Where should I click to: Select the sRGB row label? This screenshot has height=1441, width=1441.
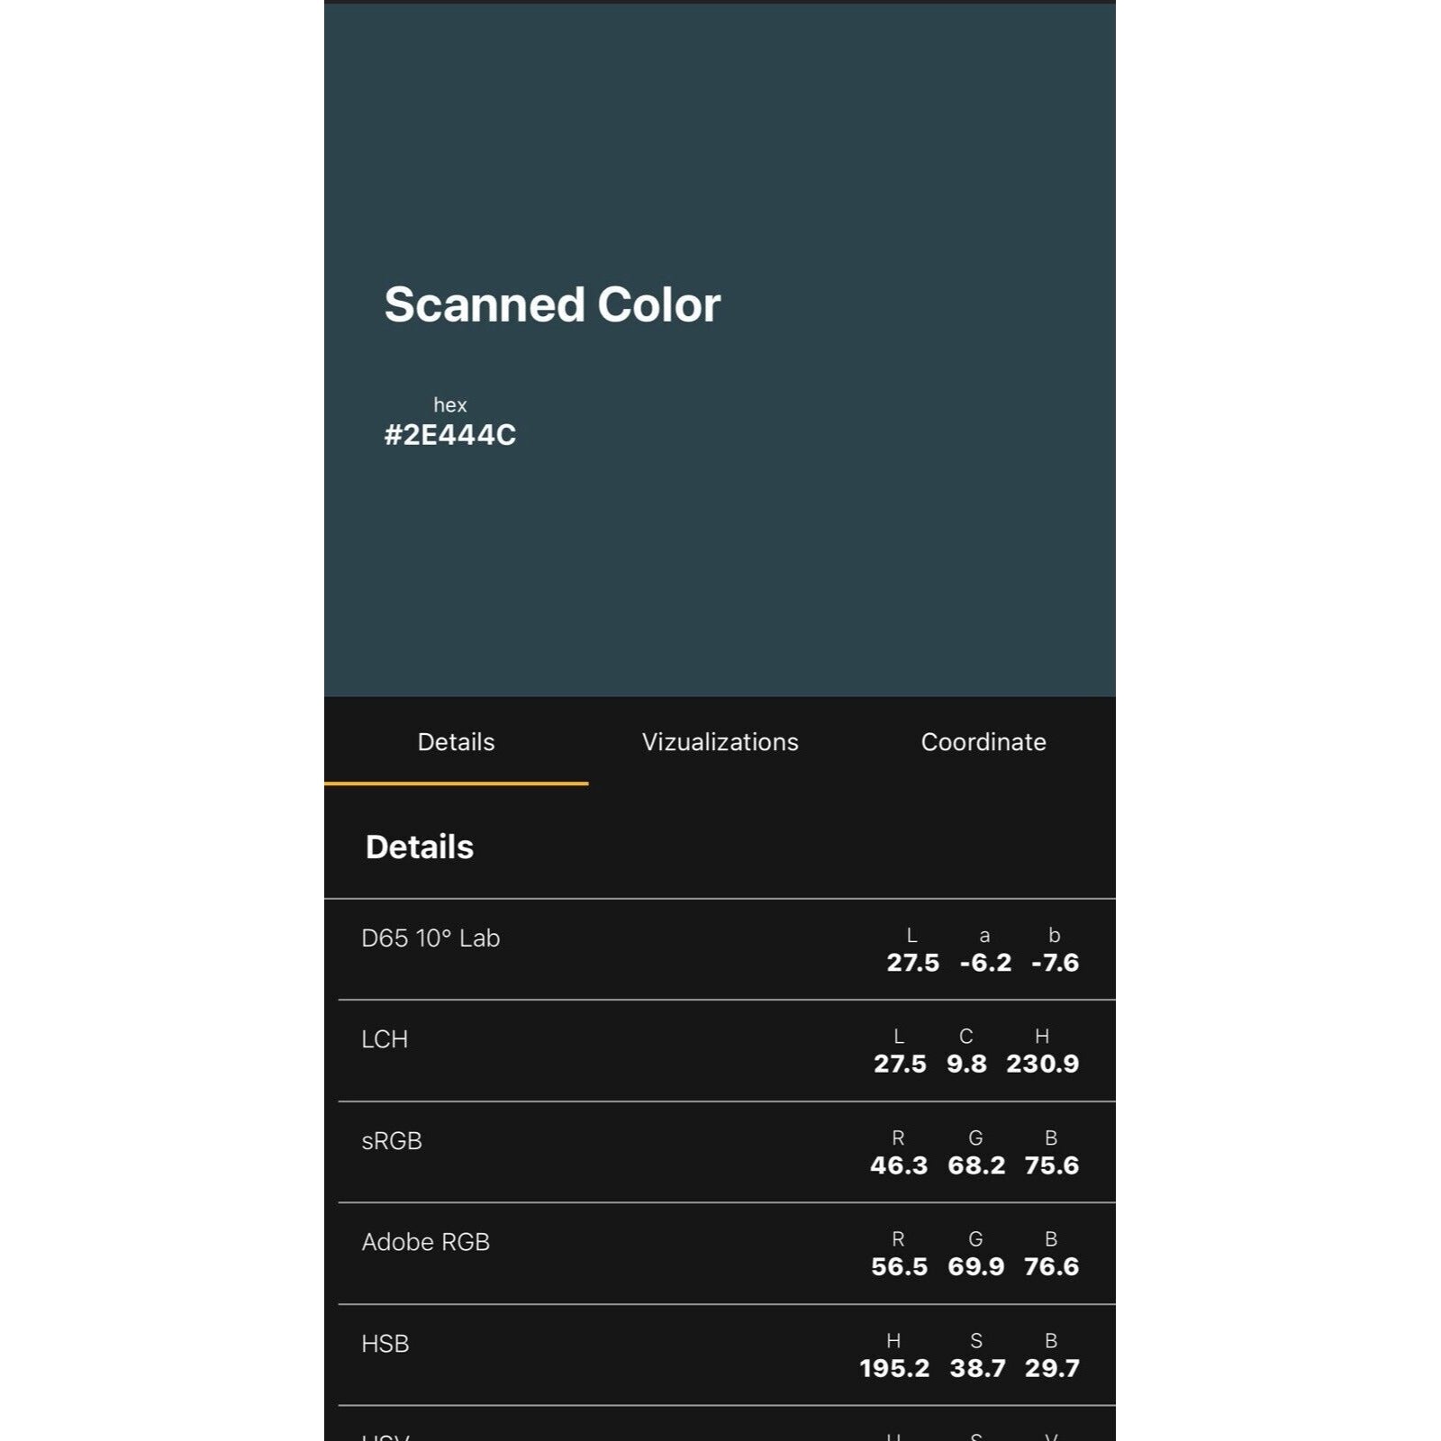click(392, 1141)
